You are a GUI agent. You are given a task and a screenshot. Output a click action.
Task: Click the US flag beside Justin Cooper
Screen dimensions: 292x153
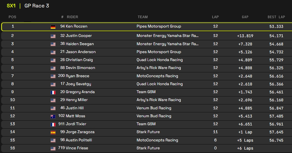53,36
